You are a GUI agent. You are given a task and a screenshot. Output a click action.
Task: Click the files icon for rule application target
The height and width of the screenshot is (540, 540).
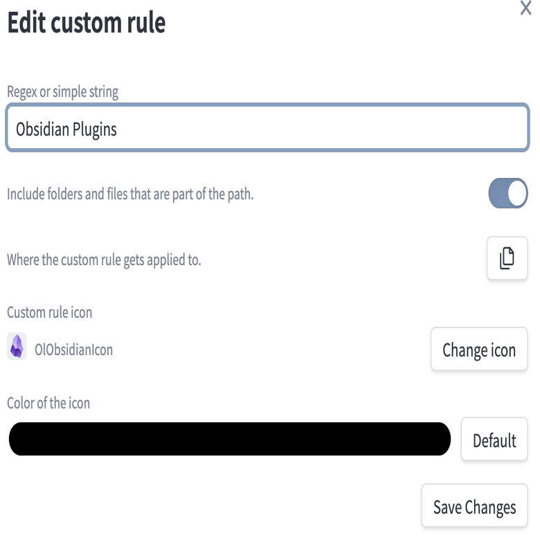(507, 258)
